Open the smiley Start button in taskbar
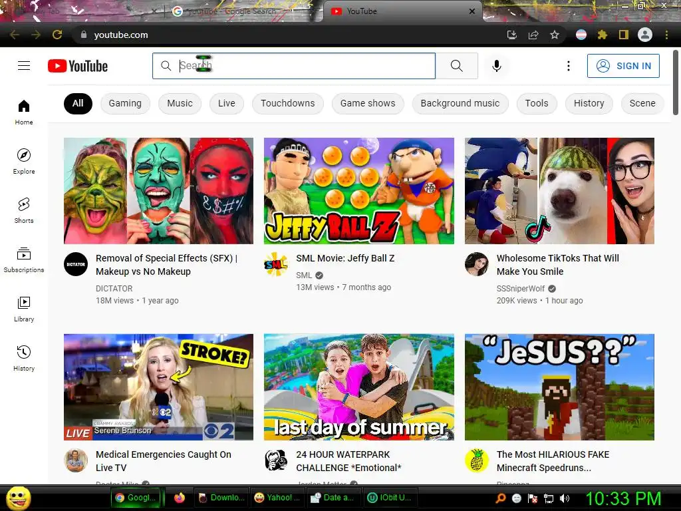 [18, 498]
